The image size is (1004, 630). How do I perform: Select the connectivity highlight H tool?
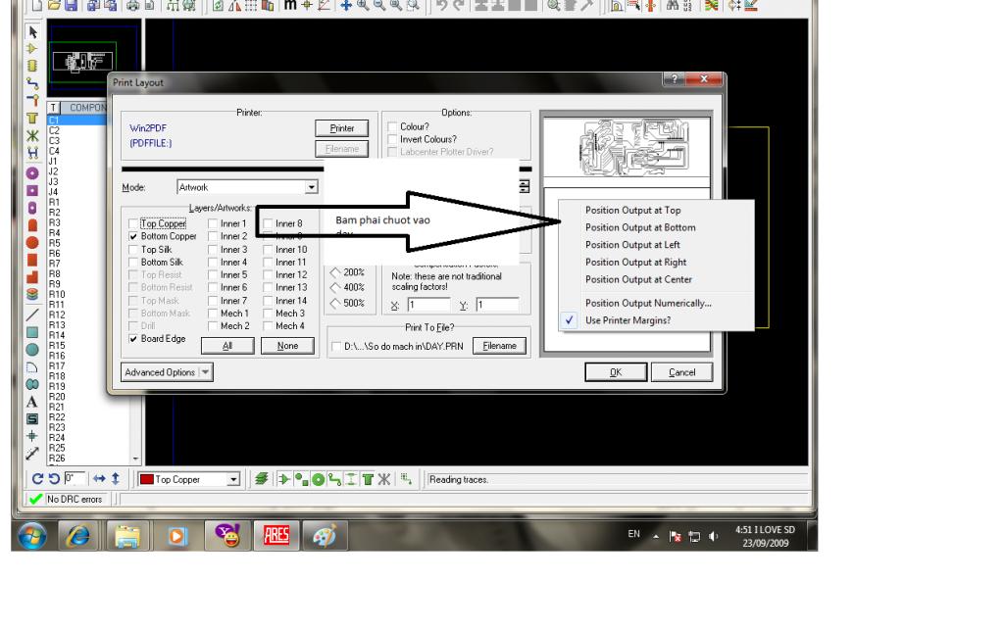click(x=32, y=153)
